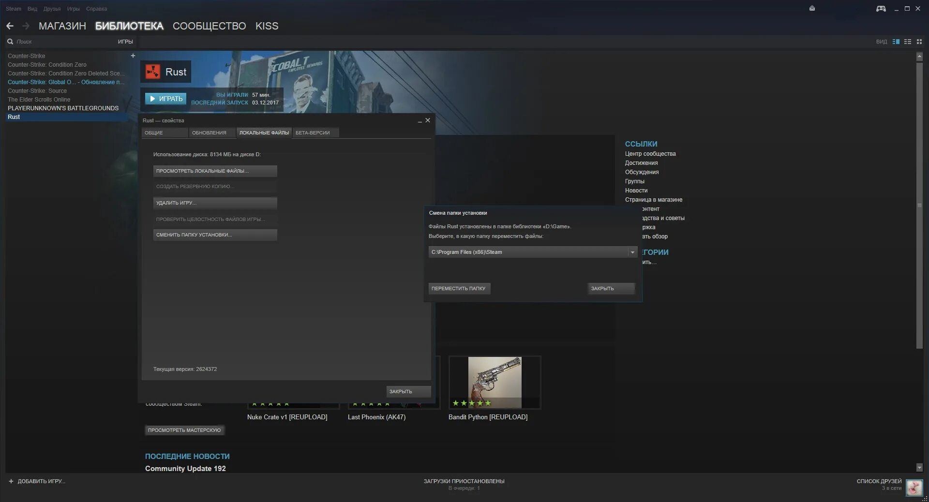This screenshot has width=929, height=502.
Task: Switch library to list view icon
Action: tap(908, 42)
